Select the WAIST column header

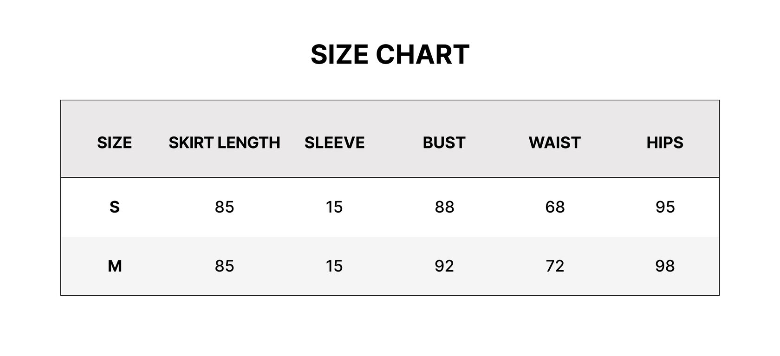[555, 142]
